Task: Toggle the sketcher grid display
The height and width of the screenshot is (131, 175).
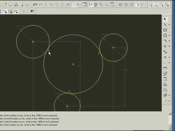Action: (x=10, y=11)
